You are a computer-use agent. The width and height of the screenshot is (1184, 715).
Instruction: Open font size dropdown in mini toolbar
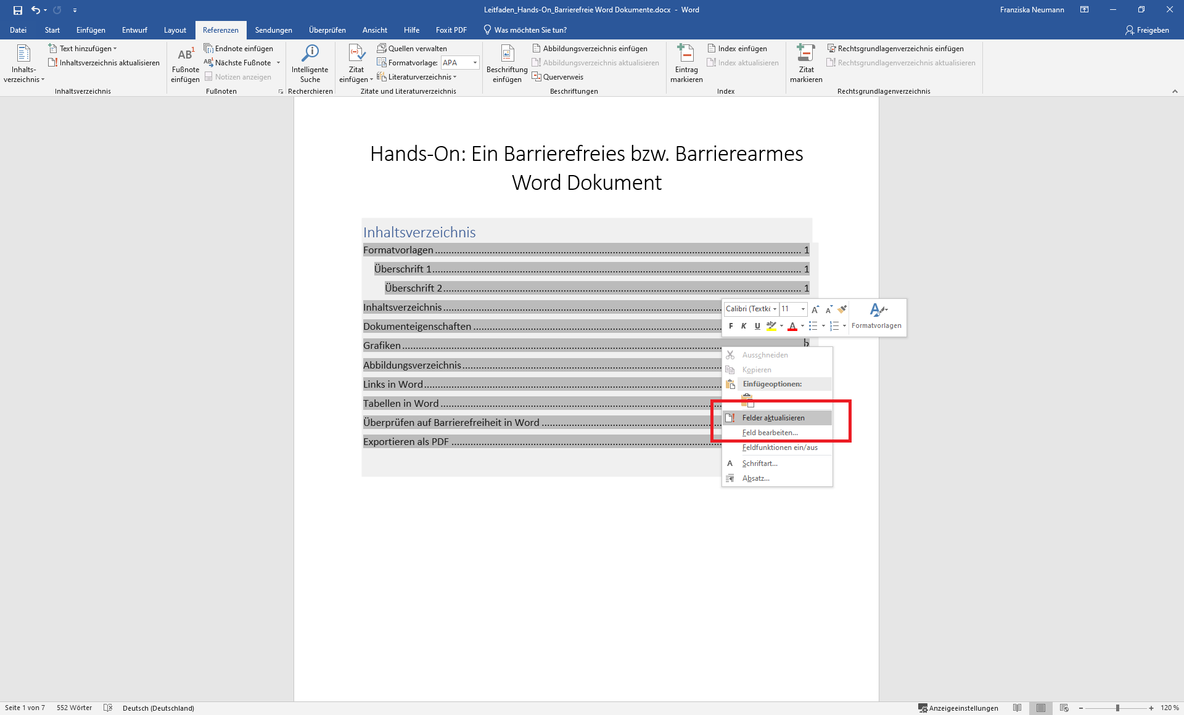coord(803,309)
